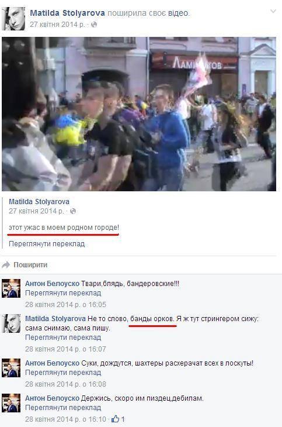Image resolution: width=282 pixels, height=427 pixels.
Task: Translate the first comment via Переглянути переклад
Action: [x=63, y=293]
